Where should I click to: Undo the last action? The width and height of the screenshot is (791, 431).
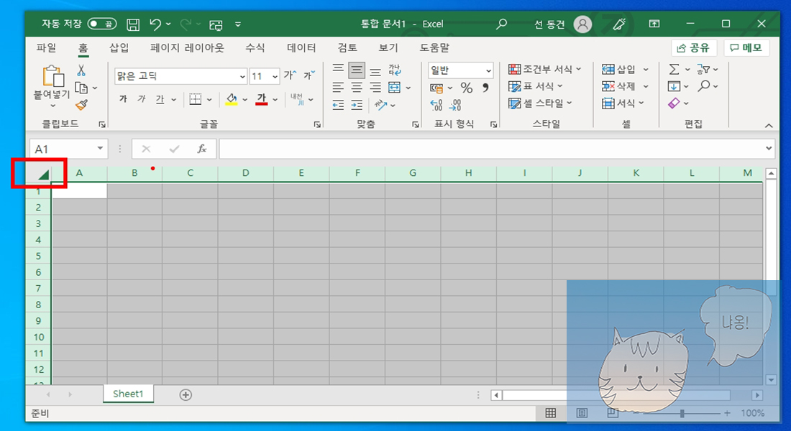pyautogui.click(x=155, y=24)
